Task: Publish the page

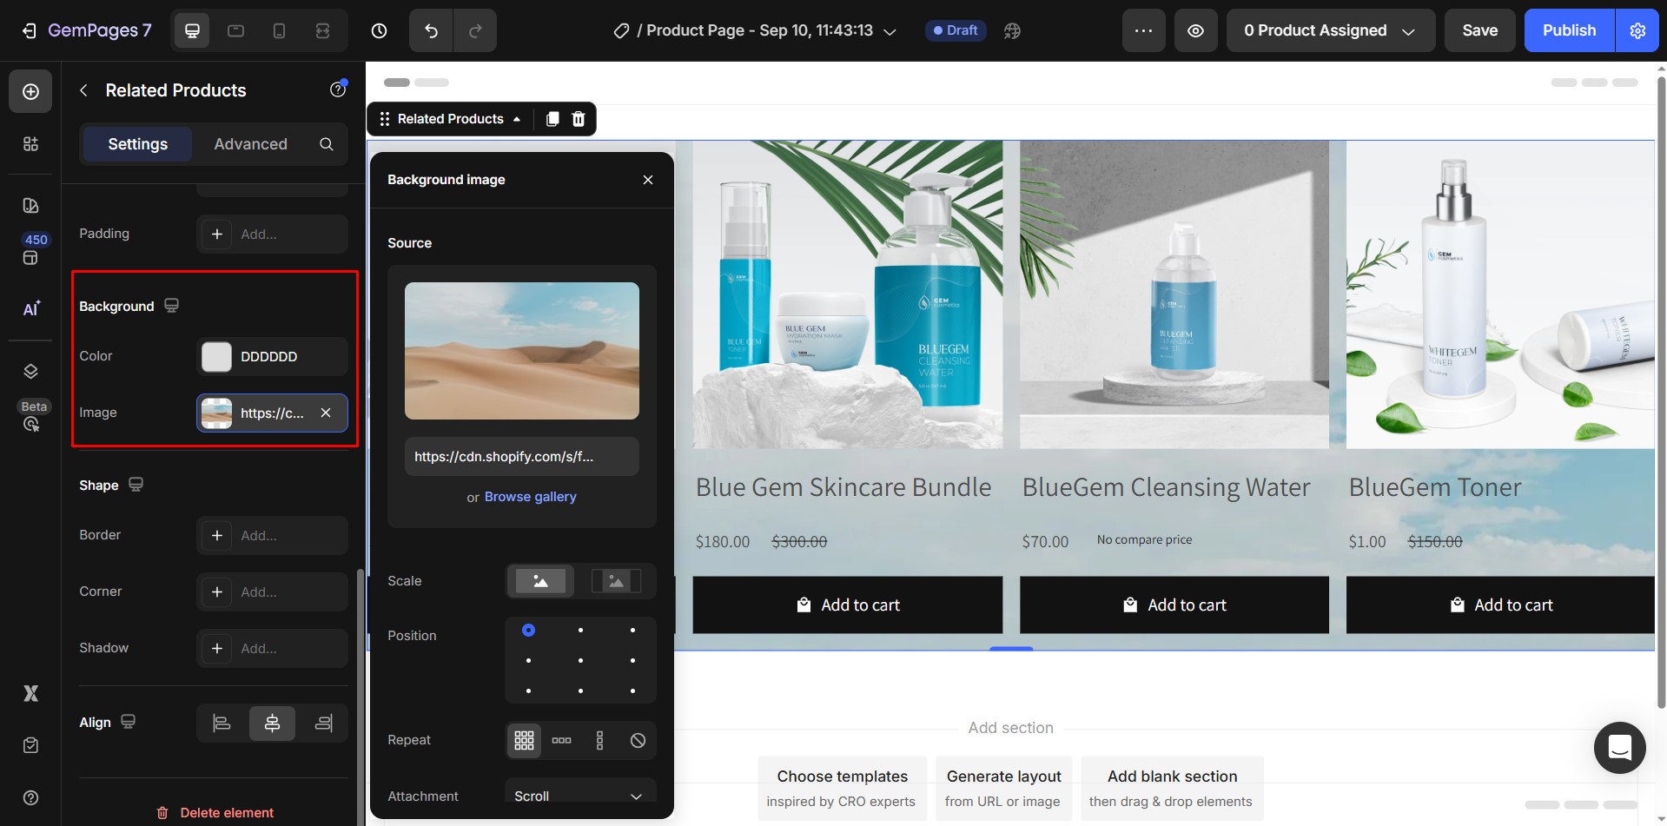Action: pos(1567,30)
